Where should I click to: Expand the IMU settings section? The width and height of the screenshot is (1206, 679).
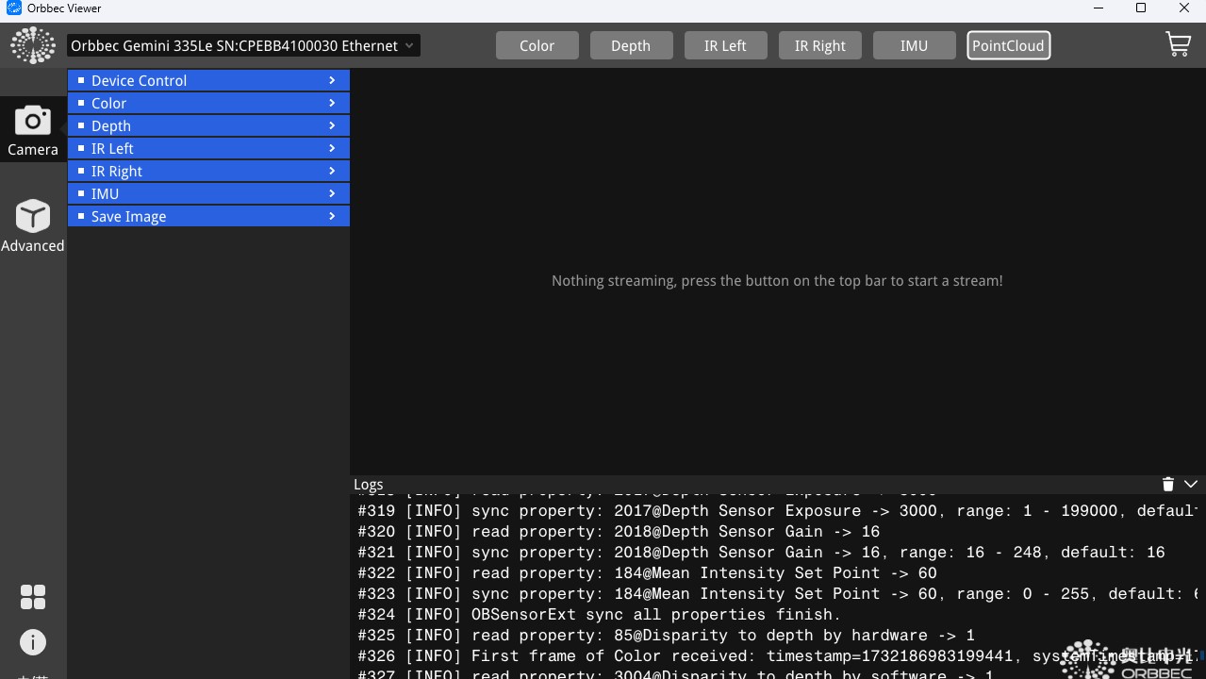(x=208, y=194)
